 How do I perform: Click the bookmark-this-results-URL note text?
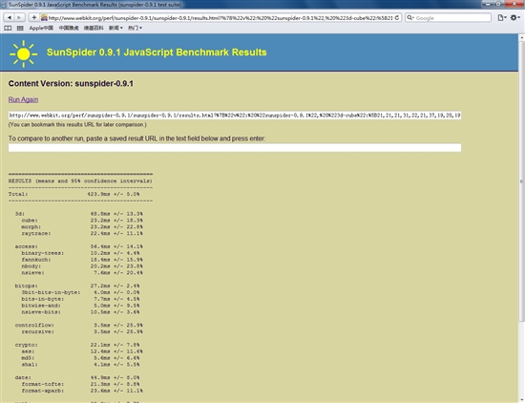[77, 124]
